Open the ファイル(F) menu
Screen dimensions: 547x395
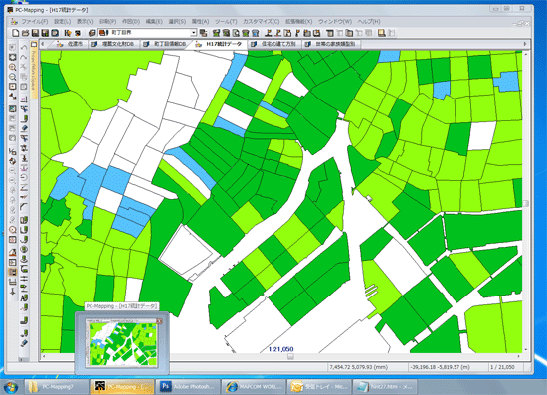click(35, 22)
